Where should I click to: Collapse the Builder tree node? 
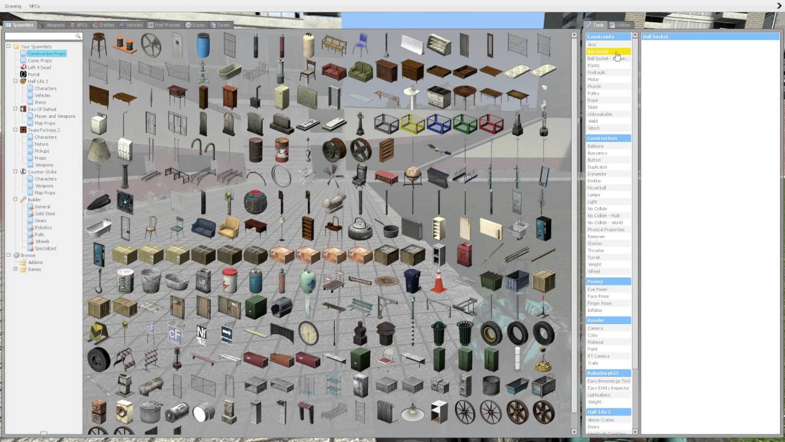point(15,200)
